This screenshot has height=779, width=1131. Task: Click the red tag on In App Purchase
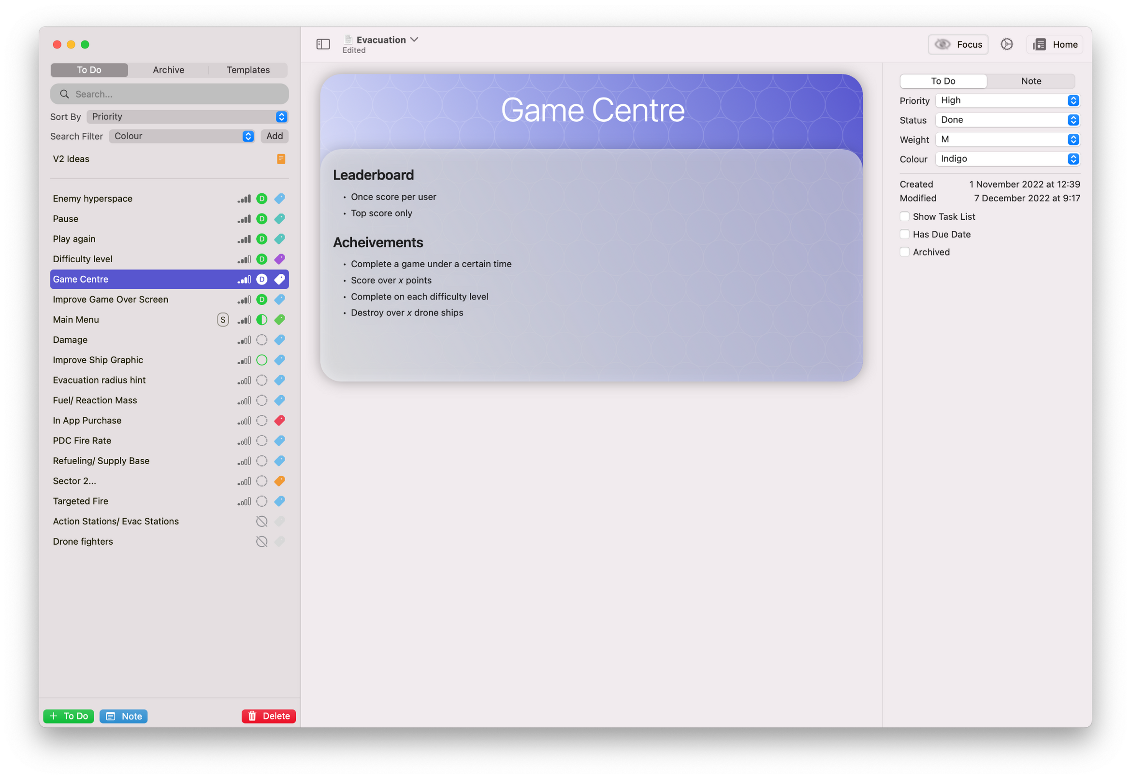[279, 421]
